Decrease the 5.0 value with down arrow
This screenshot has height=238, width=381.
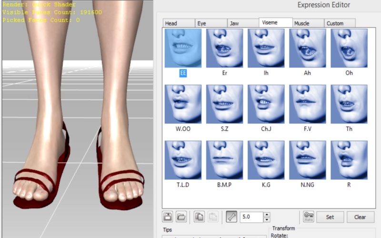(x=267, y=220)
